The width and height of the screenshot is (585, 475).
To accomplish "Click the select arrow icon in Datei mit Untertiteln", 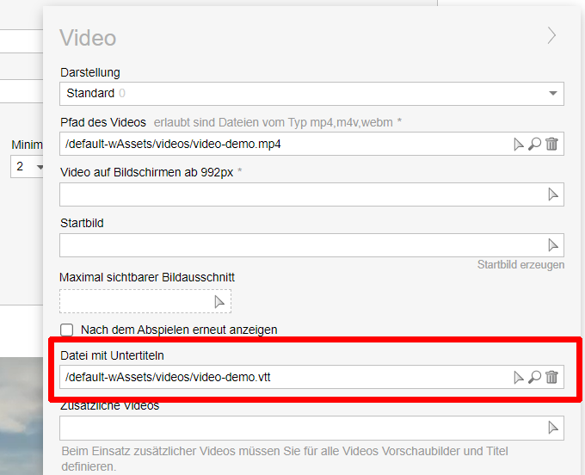I will [x=518, y=377].
